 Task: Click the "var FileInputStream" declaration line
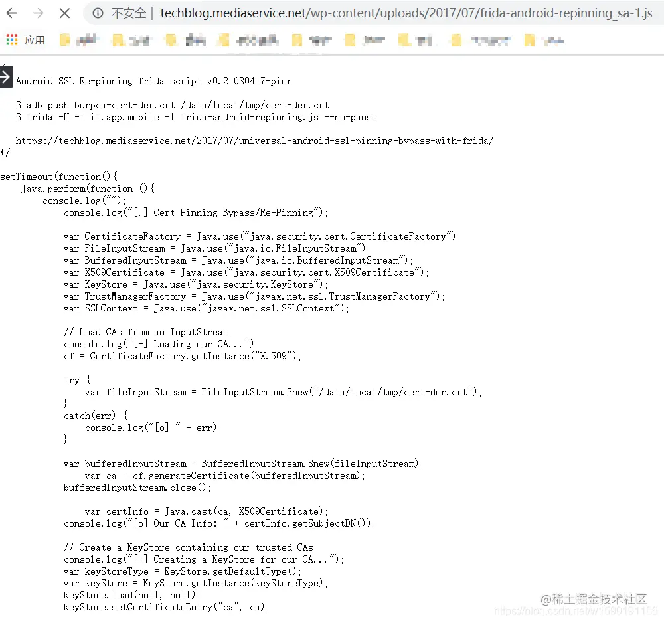217,248
